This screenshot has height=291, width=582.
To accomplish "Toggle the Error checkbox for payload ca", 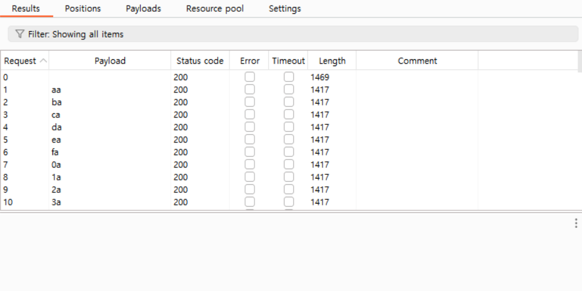I will [250, 114].
